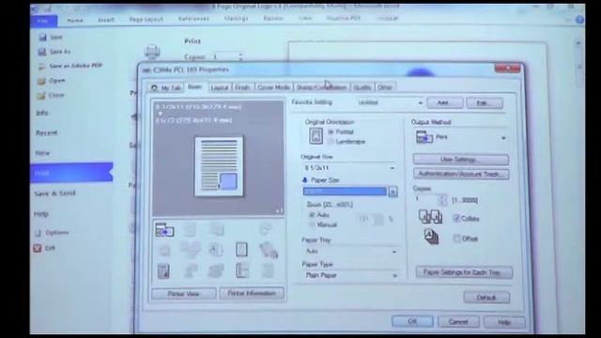The height and width of the screenshot is (338, 601).
Task: Click the Save As icon in backstage menu
Action: (42, 52)
